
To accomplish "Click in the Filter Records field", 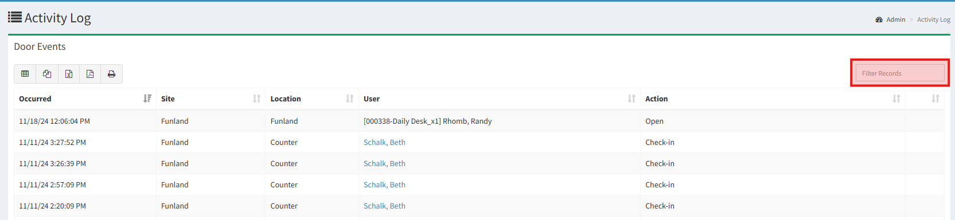I will pyautogui.click(x=900, y=73).
